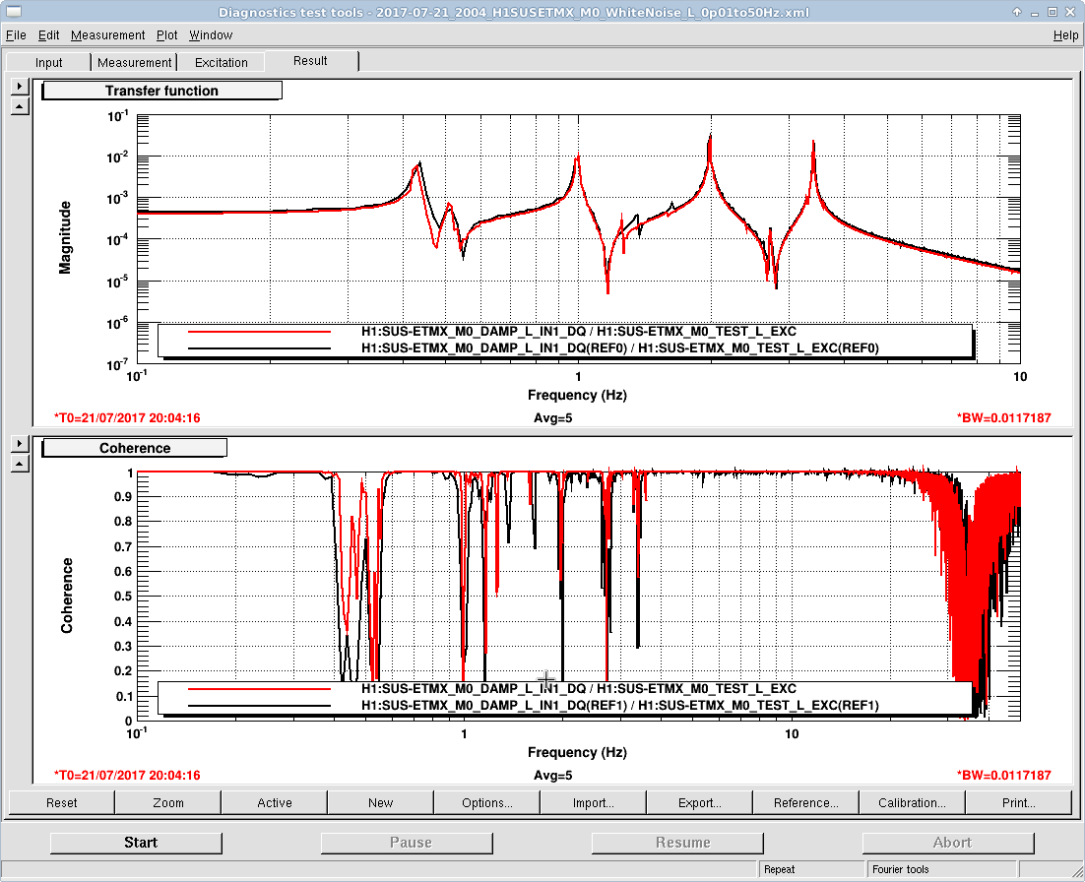Click the title bar up-arrow (shade) icon
This screenshot has height=882, width=1085.
(1017, 12)
